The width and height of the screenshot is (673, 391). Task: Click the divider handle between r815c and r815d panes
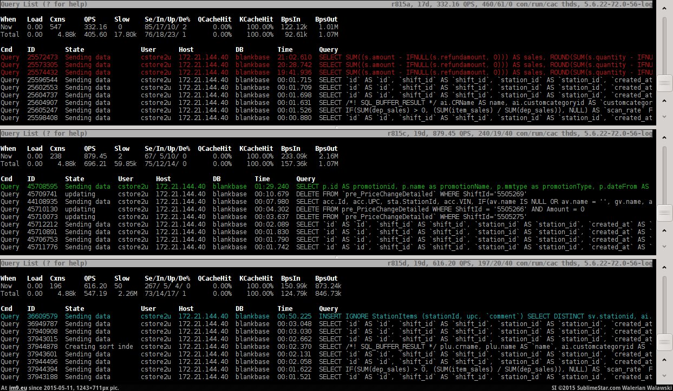click(336, 257)
